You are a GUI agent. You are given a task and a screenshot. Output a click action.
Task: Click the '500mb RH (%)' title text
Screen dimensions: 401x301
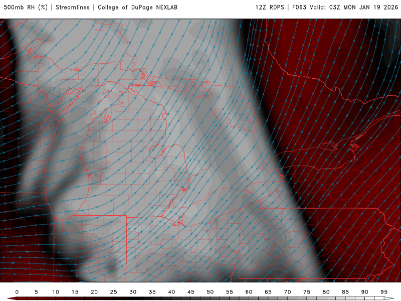coord(26,8)
